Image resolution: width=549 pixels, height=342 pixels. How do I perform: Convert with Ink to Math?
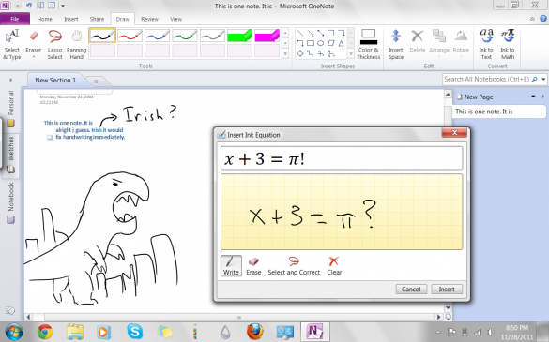[x=508, y=44]
